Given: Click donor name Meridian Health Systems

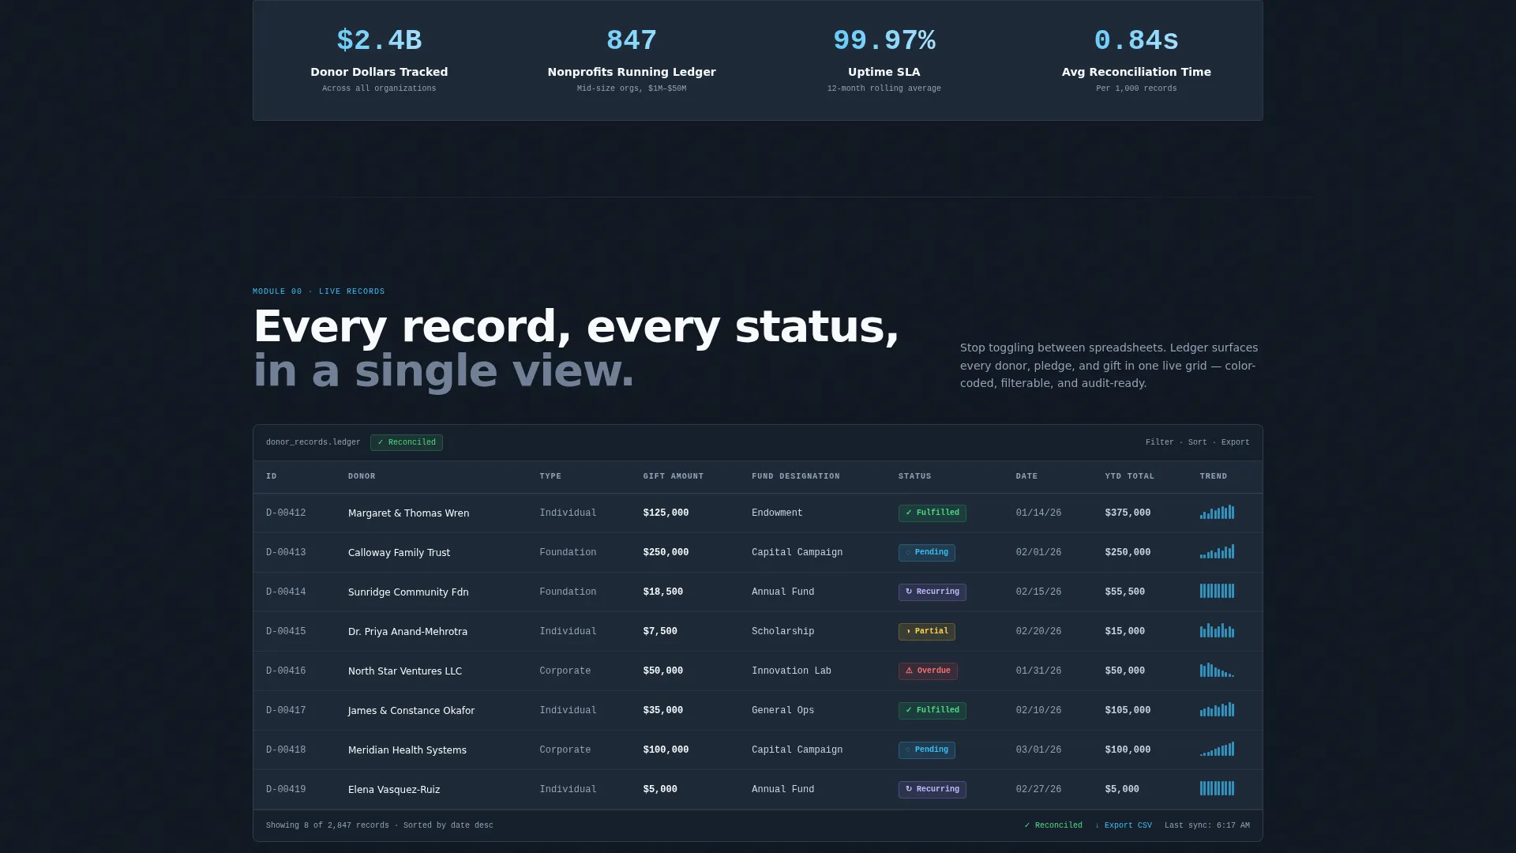Looking at the screenshot, I should (407, 750).
